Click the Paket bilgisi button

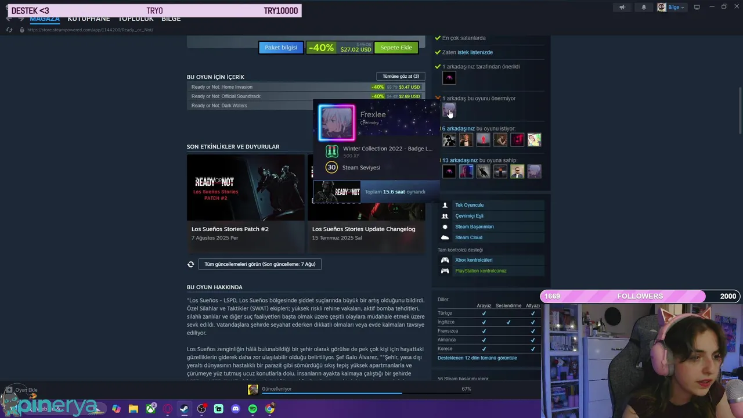coord(281,48)
